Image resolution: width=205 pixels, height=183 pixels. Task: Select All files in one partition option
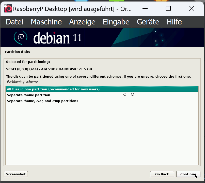[x=102, y=89]
